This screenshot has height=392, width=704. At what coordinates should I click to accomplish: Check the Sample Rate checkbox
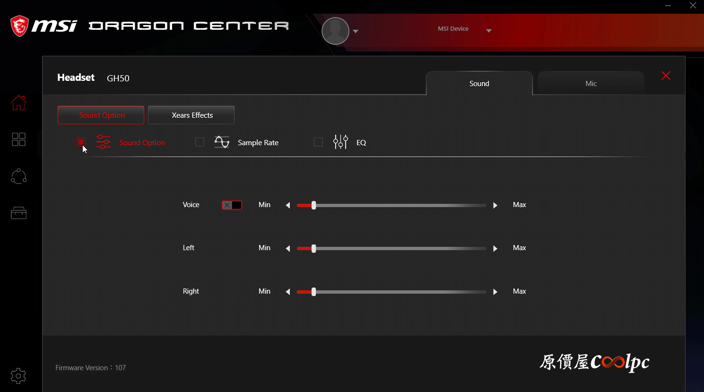tap(200, 142)
